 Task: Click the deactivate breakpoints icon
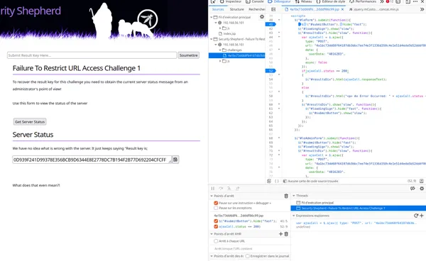[413, 188]
